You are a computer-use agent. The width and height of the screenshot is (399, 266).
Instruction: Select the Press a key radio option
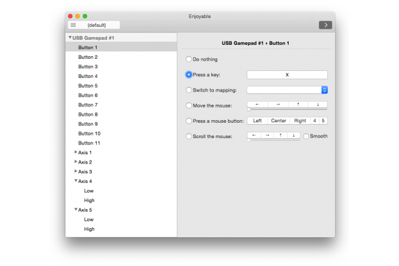tap(188, 75)
